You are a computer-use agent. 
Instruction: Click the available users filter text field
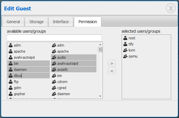(54, 37)
